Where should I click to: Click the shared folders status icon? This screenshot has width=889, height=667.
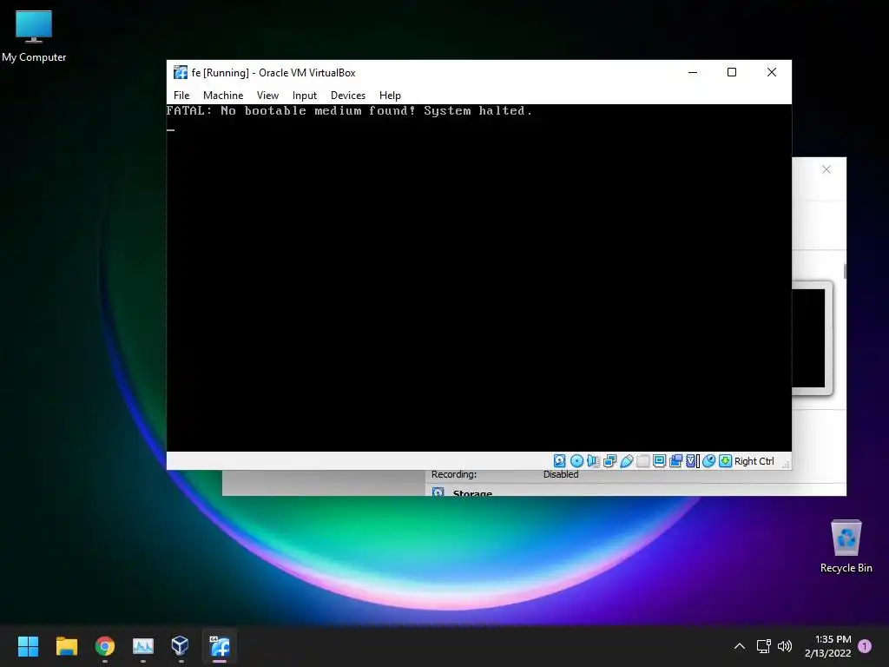point(643,461)
